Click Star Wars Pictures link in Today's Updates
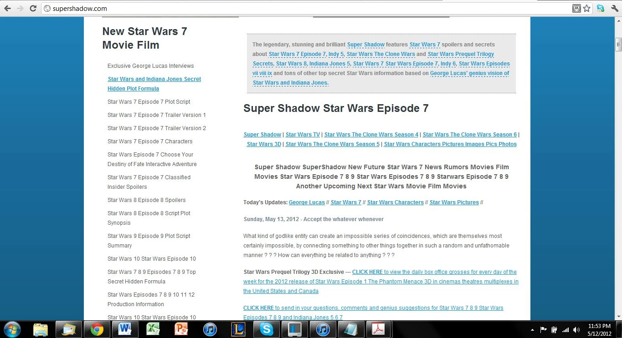 [454, 202]
